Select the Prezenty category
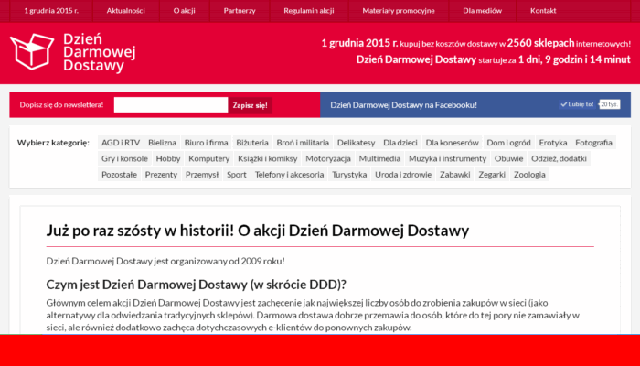Image resolution: width=640 pixels, height=366 pixels. (x=161, y=175)
